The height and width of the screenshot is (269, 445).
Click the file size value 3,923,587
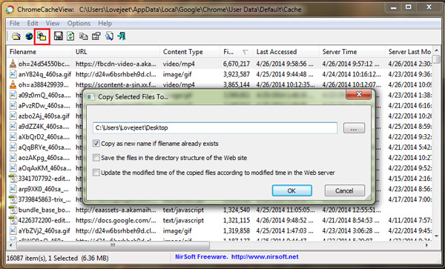(237, 74)
